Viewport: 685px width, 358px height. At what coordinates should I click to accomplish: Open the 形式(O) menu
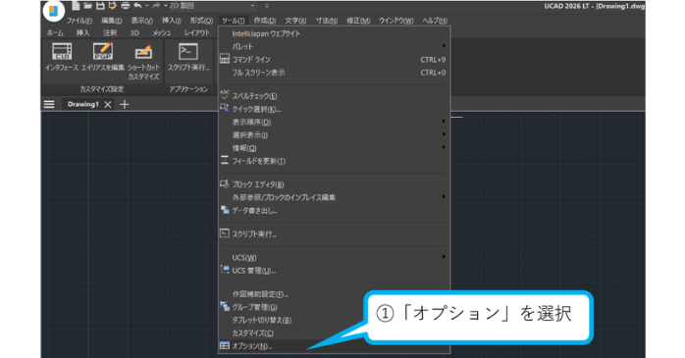pyautogui.click(x=201, y=21)
